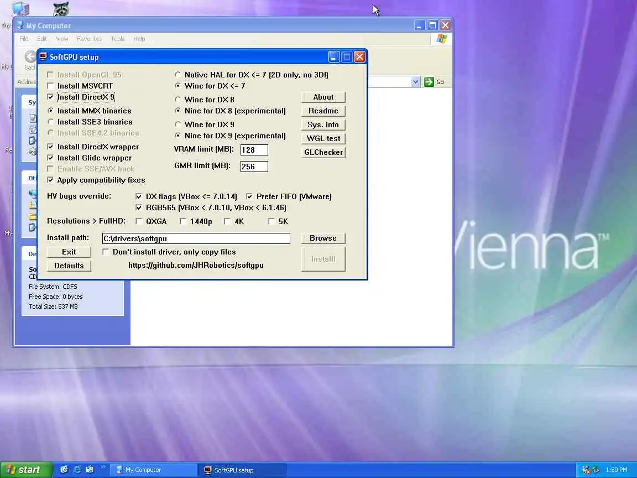637x478 pixels.
Task: Enable QXGA resolution checkbox
Action: click(x=139, y=221)
